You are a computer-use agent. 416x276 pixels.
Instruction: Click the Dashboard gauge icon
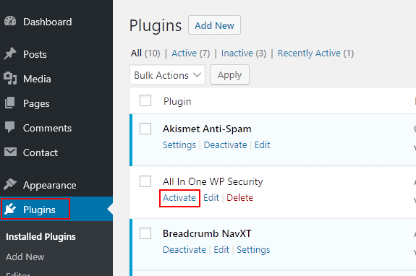tap(10, 21)
